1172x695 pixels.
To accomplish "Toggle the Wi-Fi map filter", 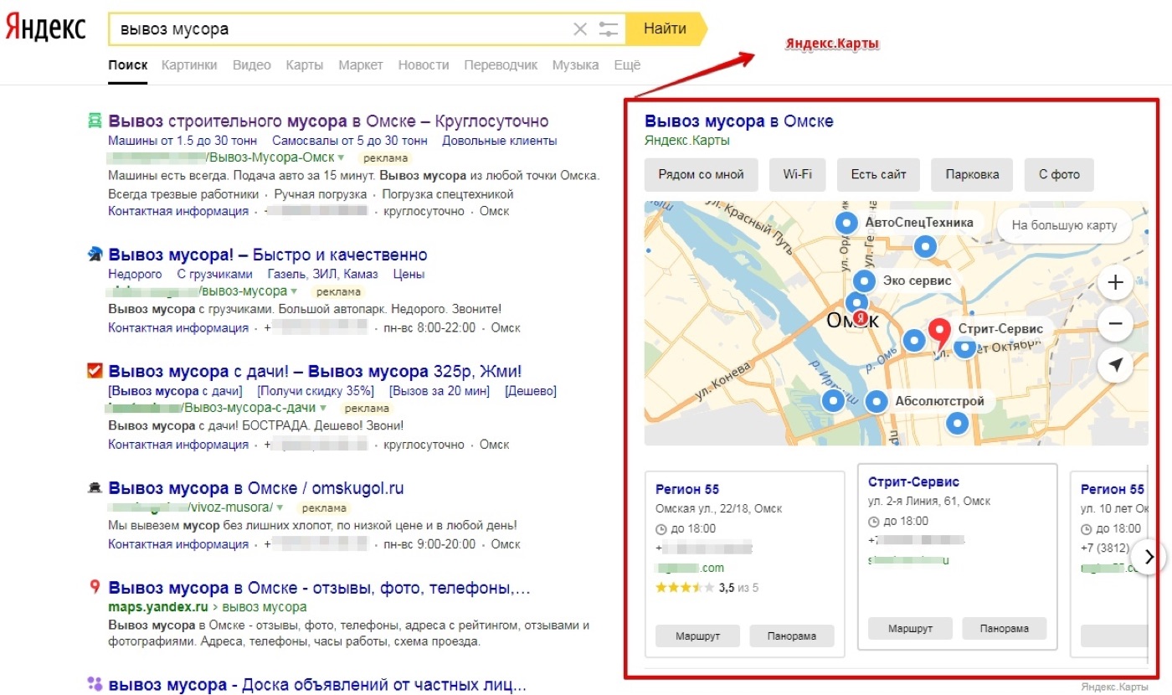I will click(797, 175).
